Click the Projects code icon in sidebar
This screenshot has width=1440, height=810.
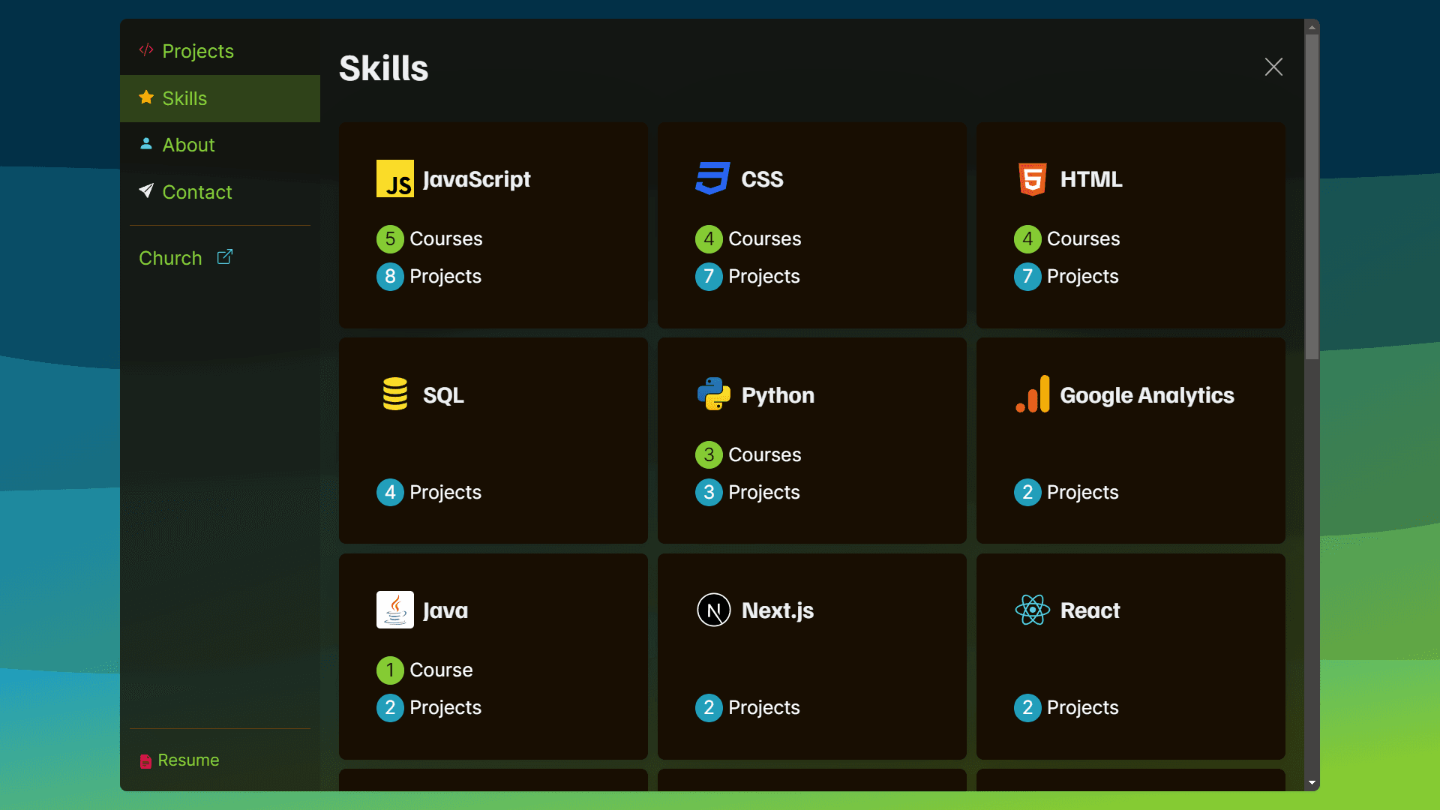pyautogui.click(x=146, y=50)
